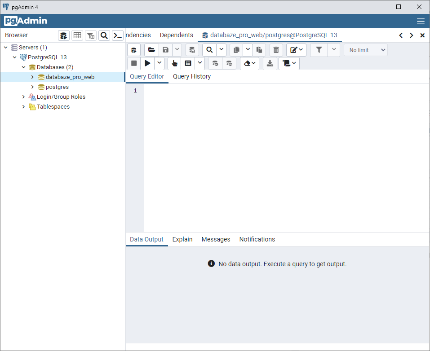Click the Filter funnel icon

(x=319, y=50)
